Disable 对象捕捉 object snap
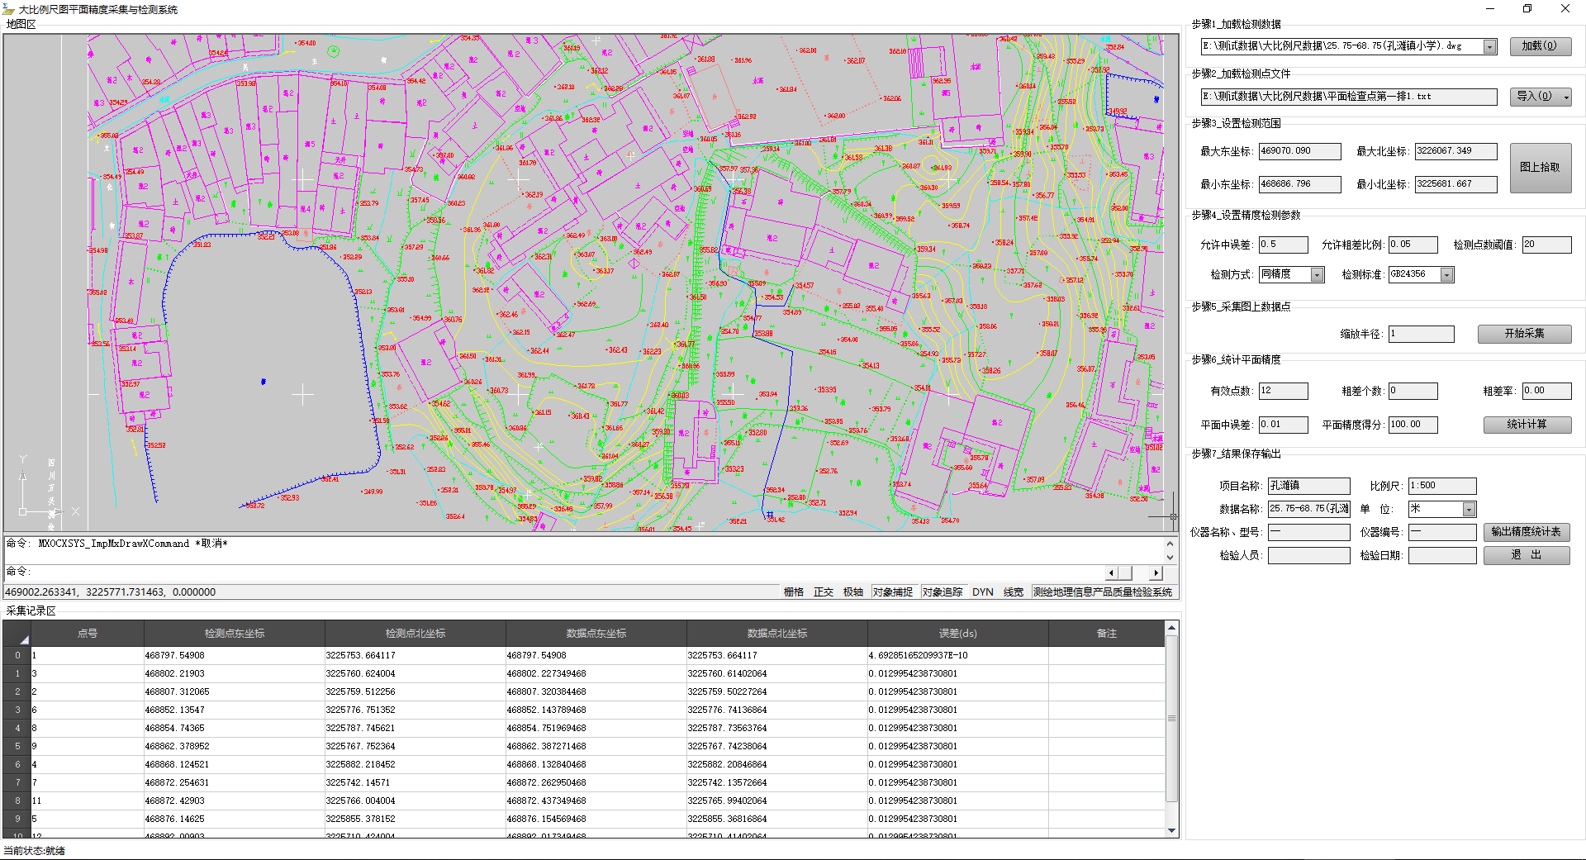Image resolution: width=1586 pixels, height=860 pixels. (892, 592)
